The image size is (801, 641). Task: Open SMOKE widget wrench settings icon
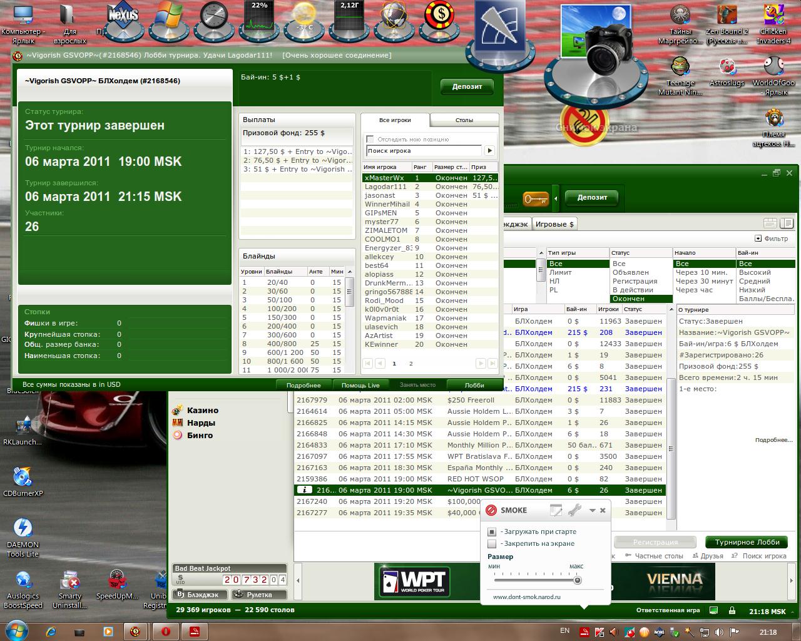point(574,510)
